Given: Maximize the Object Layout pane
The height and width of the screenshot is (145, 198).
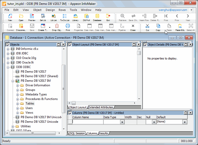Looking at the screenshot, I should [x=134, y=45].
